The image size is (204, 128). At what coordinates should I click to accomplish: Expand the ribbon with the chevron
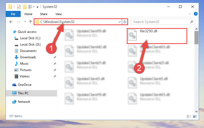pyautogui.click(x=190, y=14)
